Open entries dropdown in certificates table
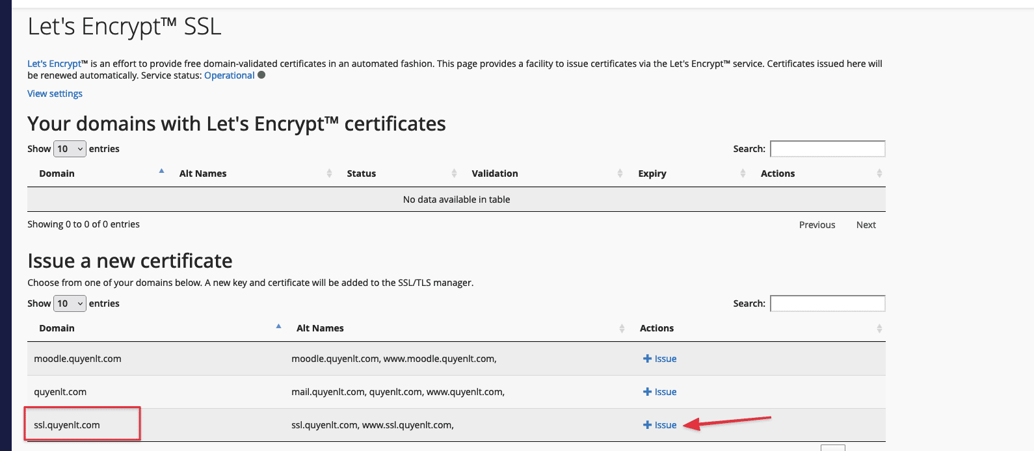 coord(70,149)
